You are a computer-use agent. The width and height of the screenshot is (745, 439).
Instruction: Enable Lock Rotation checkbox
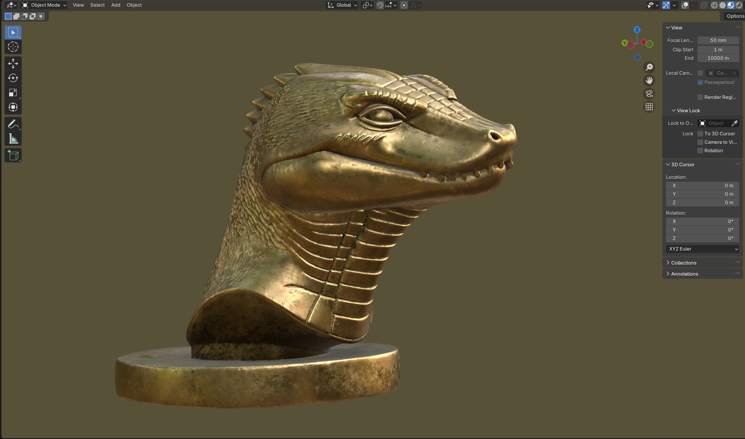700,151
